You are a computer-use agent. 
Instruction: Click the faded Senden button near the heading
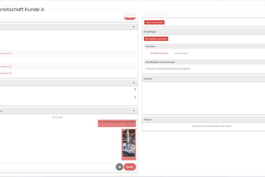coord(130,16)
